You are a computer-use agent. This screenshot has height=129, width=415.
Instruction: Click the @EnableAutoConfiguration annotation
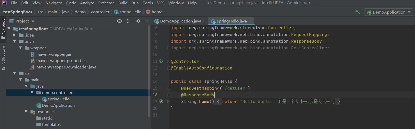tap(202, 68)
